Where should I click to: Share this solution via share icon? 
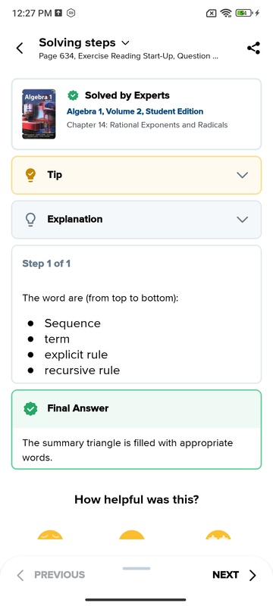253,48
